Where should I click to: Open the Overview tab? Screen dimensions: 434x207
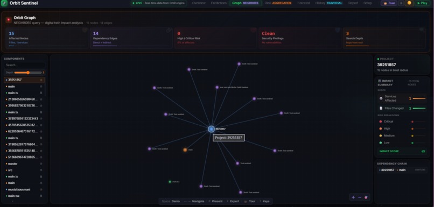[x=199, y=3]
